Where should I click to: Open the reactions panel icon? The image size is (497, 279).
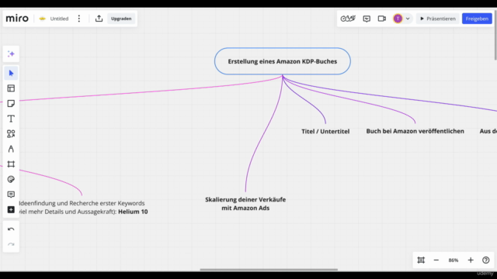pos(367,19)
